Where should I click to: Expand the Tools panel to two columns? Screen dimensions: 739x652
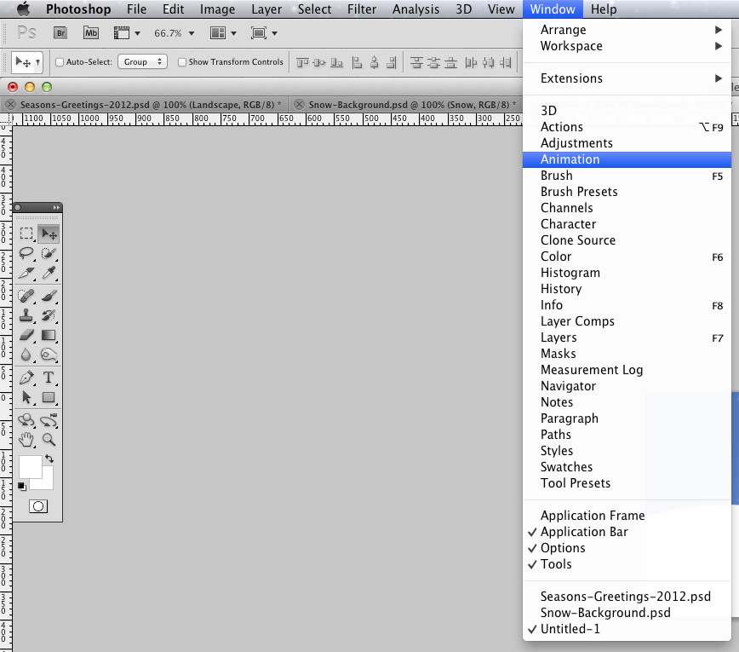click(56, 208)
